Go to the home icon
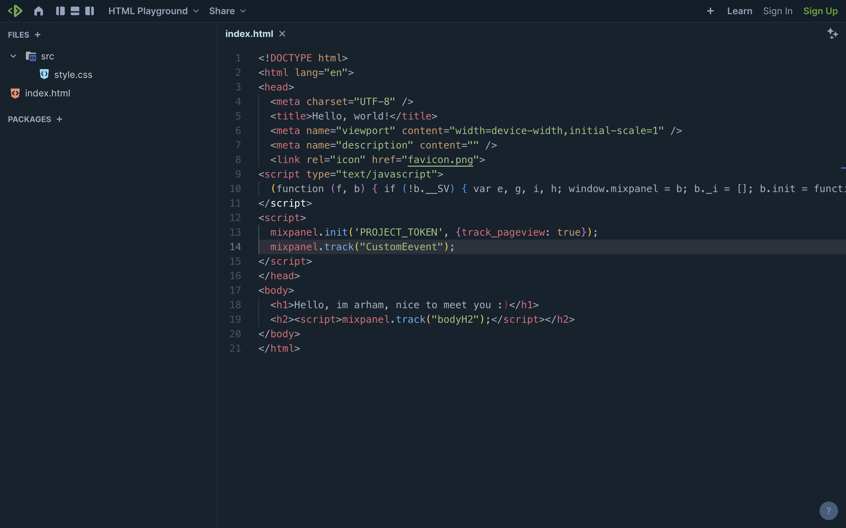 38,11
